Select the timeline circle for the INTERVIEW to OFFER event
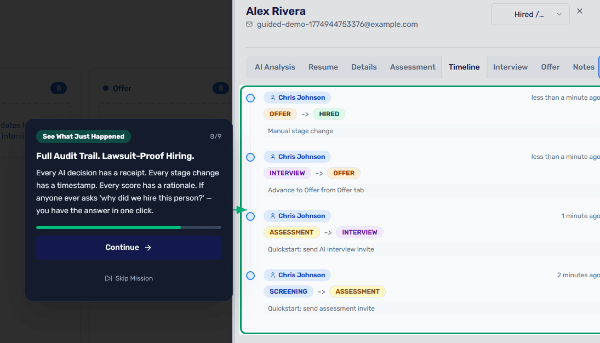The width and height of the screenshot is (600, 343). tap(250, 157)
